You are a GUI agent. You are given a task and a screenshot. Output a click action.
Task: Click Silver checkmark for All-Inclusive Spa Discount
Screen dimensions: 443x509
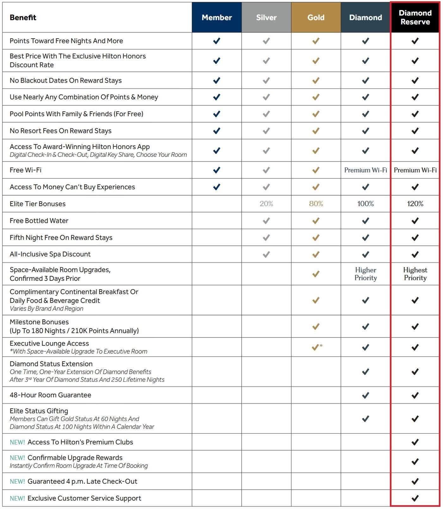point(266,254)
